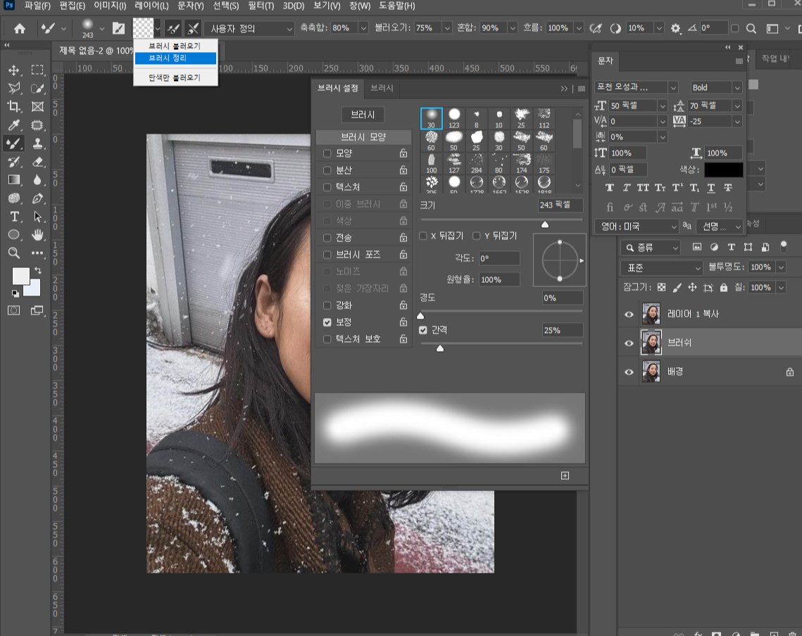
Task: Click the 크기 size slider handle
Action: point(545,224)
